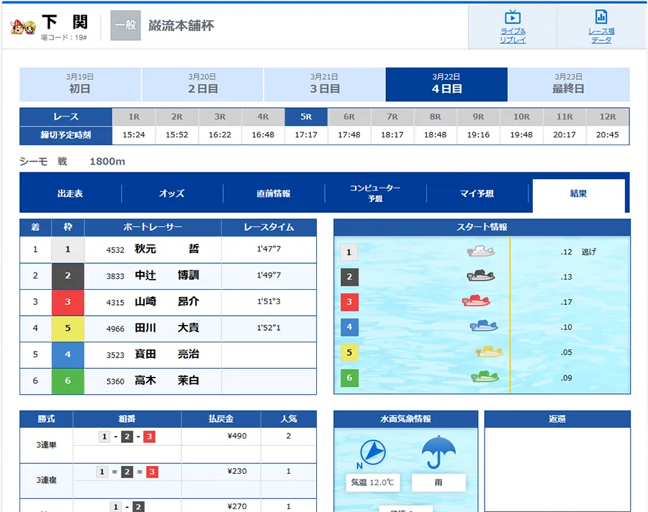Select the 最終日 3月23日 day
Image resolution: width=648 pixels, height=512 pixels.
pos(568,84)
